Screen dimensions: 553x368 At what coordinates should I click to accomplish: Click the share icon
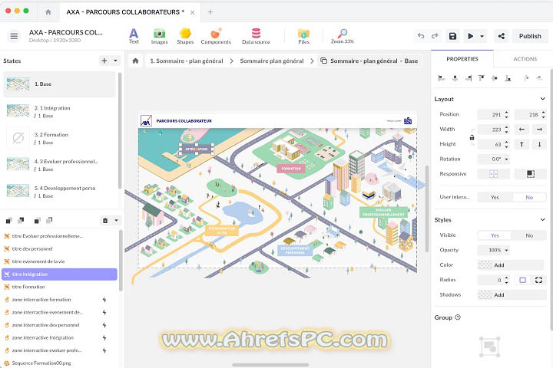click(501, 36)
